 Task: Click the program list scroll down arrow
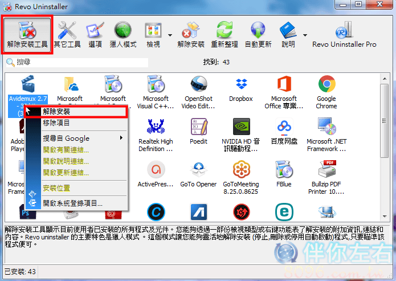coord(385,217)
